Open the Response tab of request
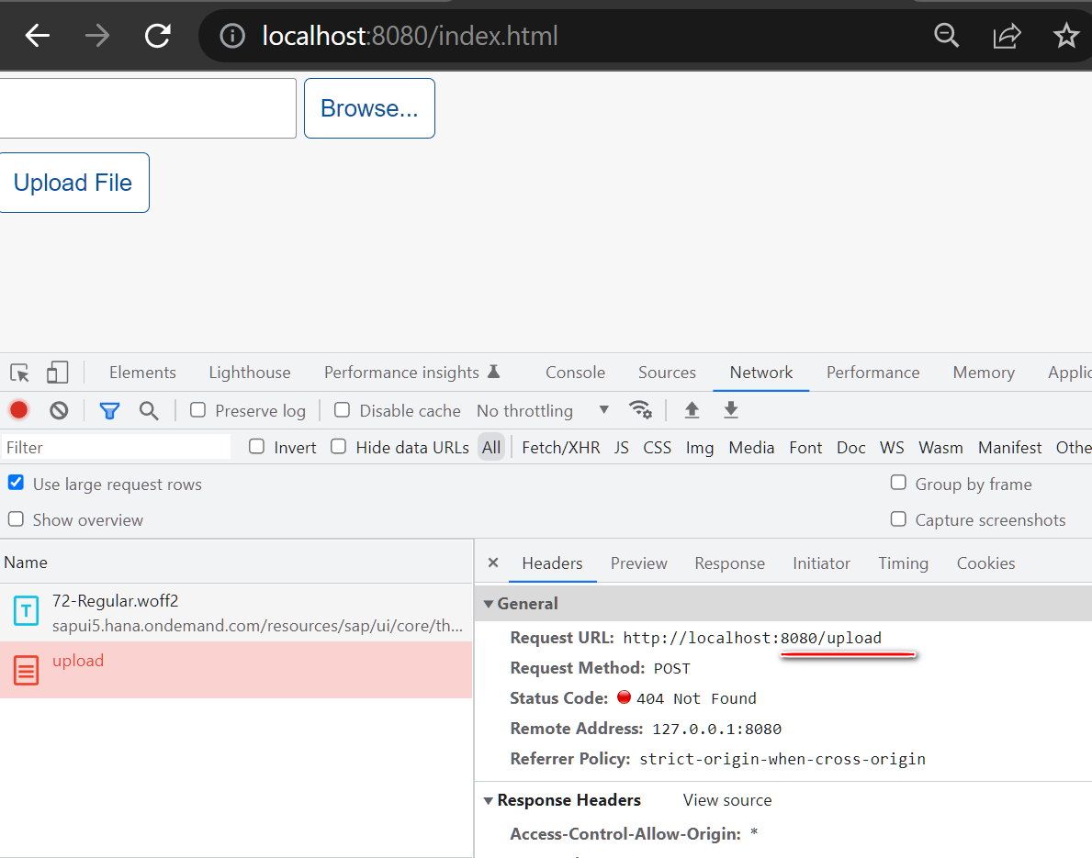This screenshot has width=1092, height=858. pos(729,563)
